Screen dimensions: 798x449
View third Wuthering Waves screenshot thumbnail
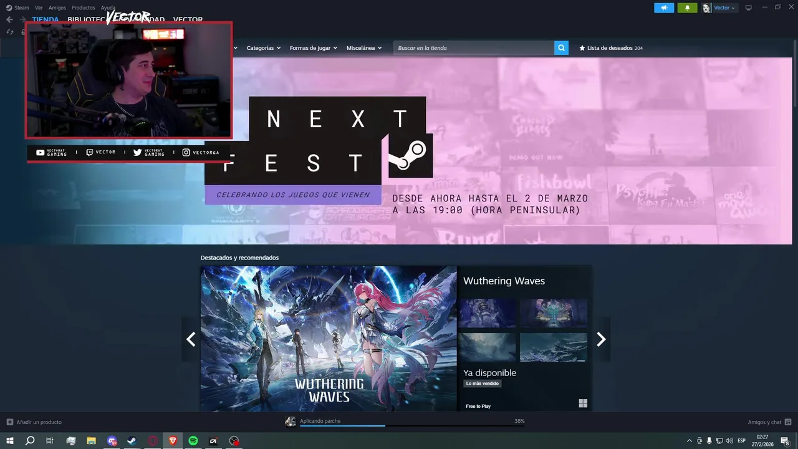click(487, 347)
